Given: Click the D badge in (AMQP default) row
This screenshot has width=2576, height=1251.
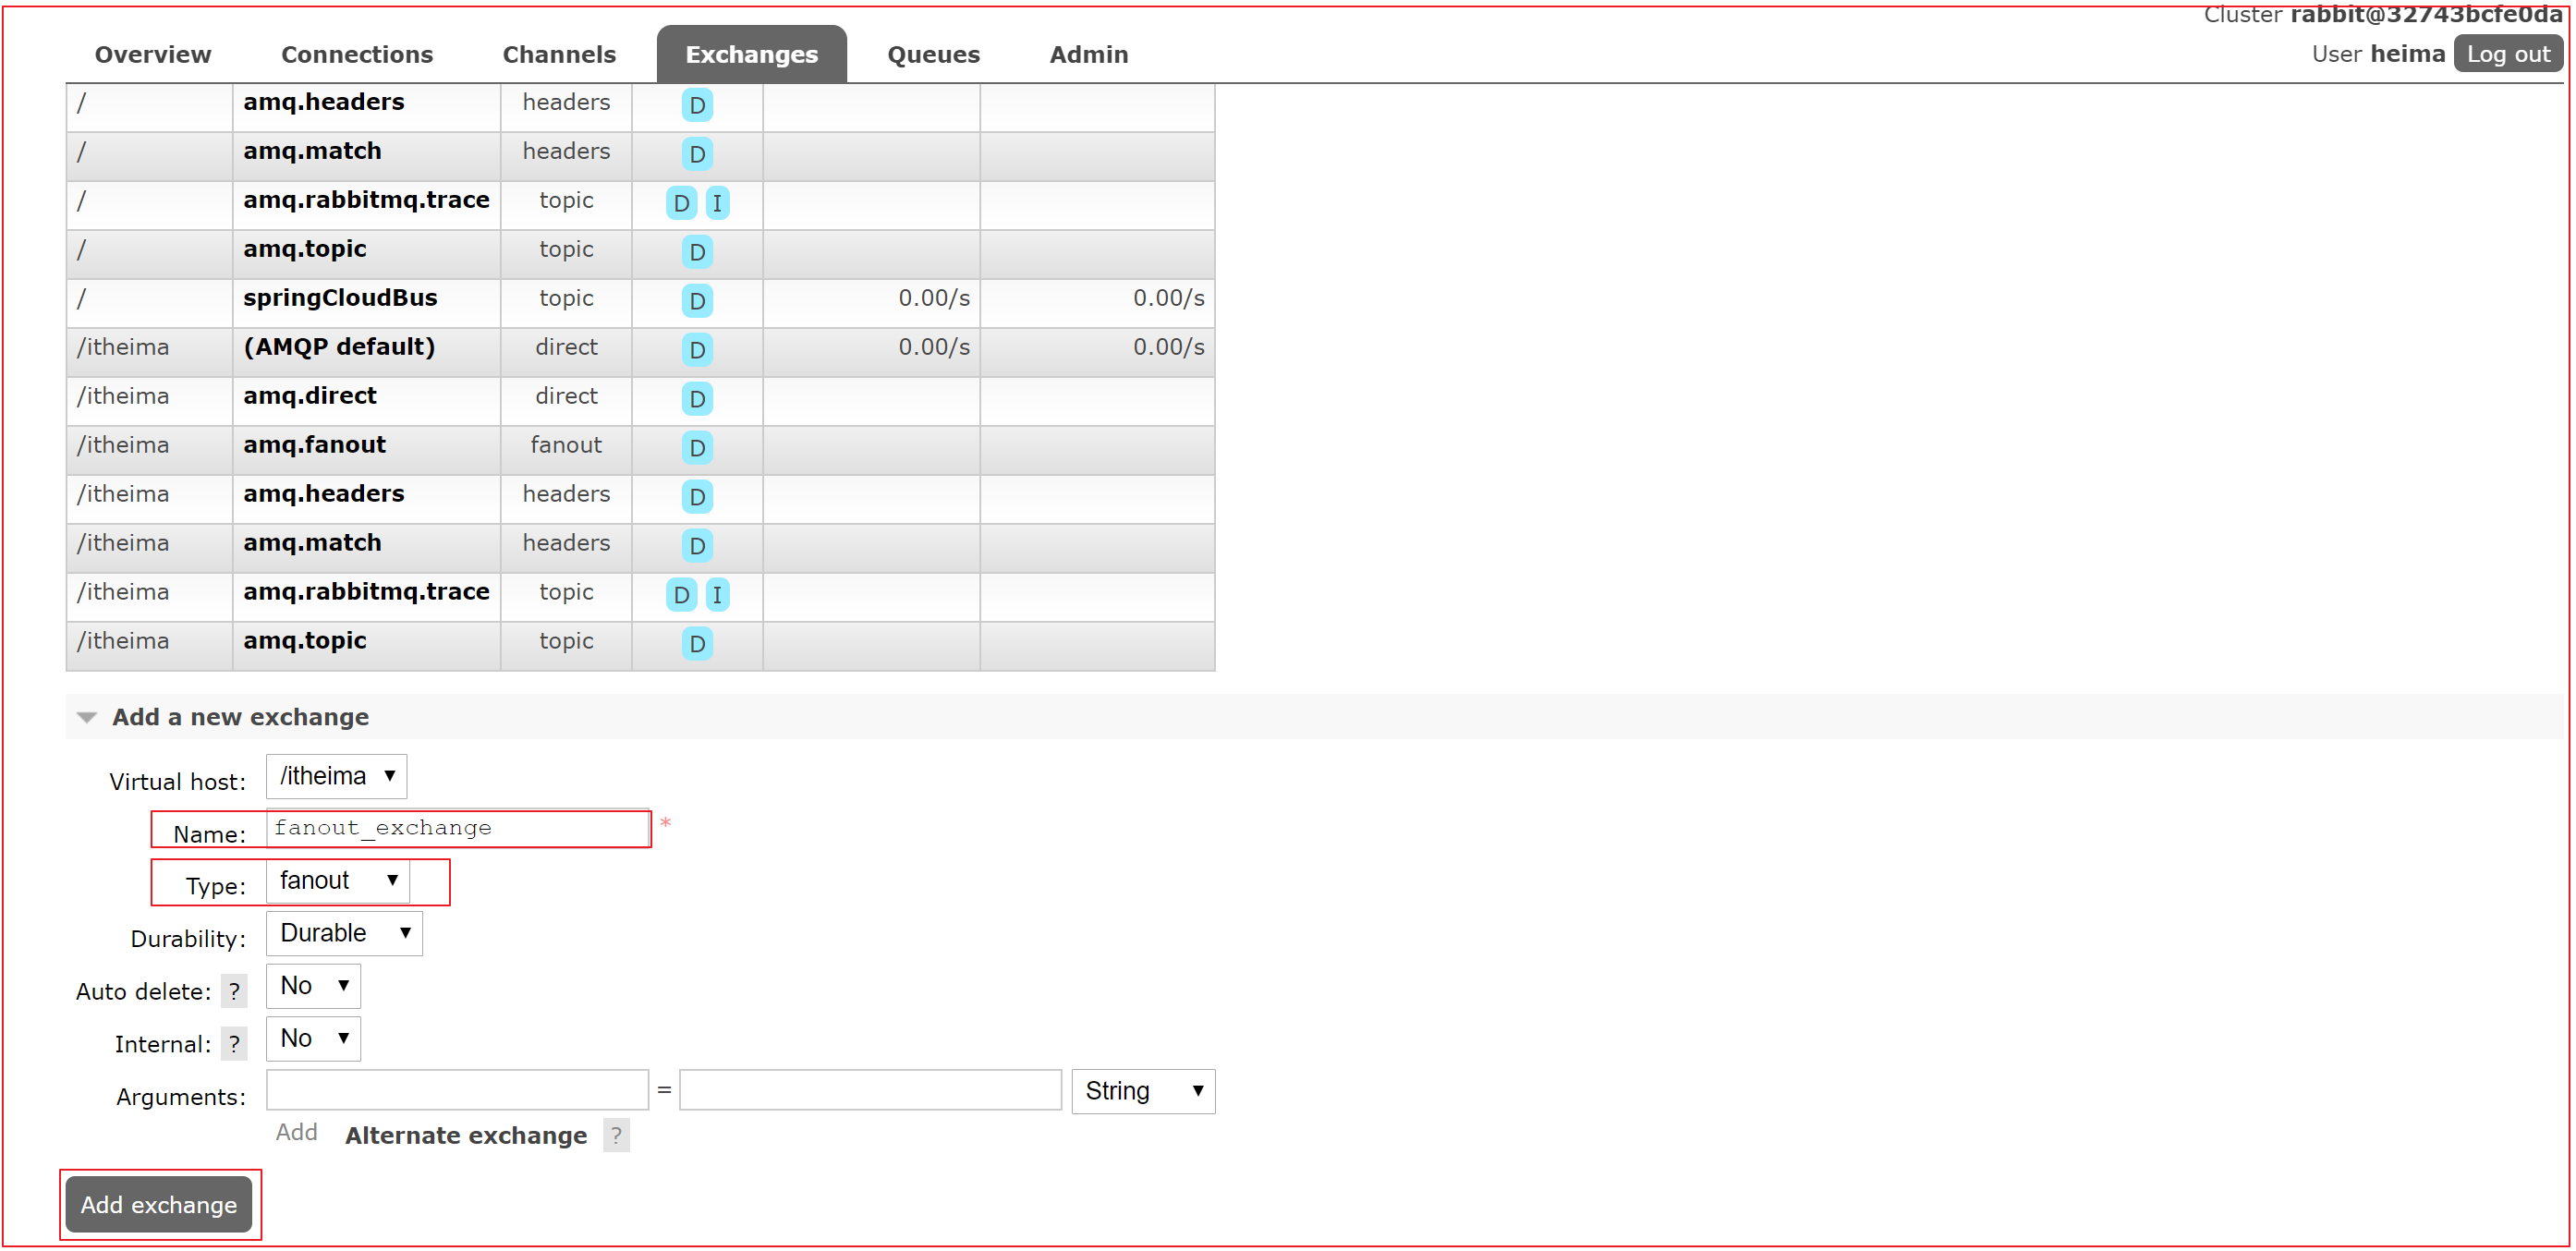Looking at the screenshot, I should tap(697, 349).
